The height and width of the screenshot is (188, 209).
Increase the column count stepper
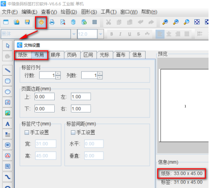pos(100,73)
